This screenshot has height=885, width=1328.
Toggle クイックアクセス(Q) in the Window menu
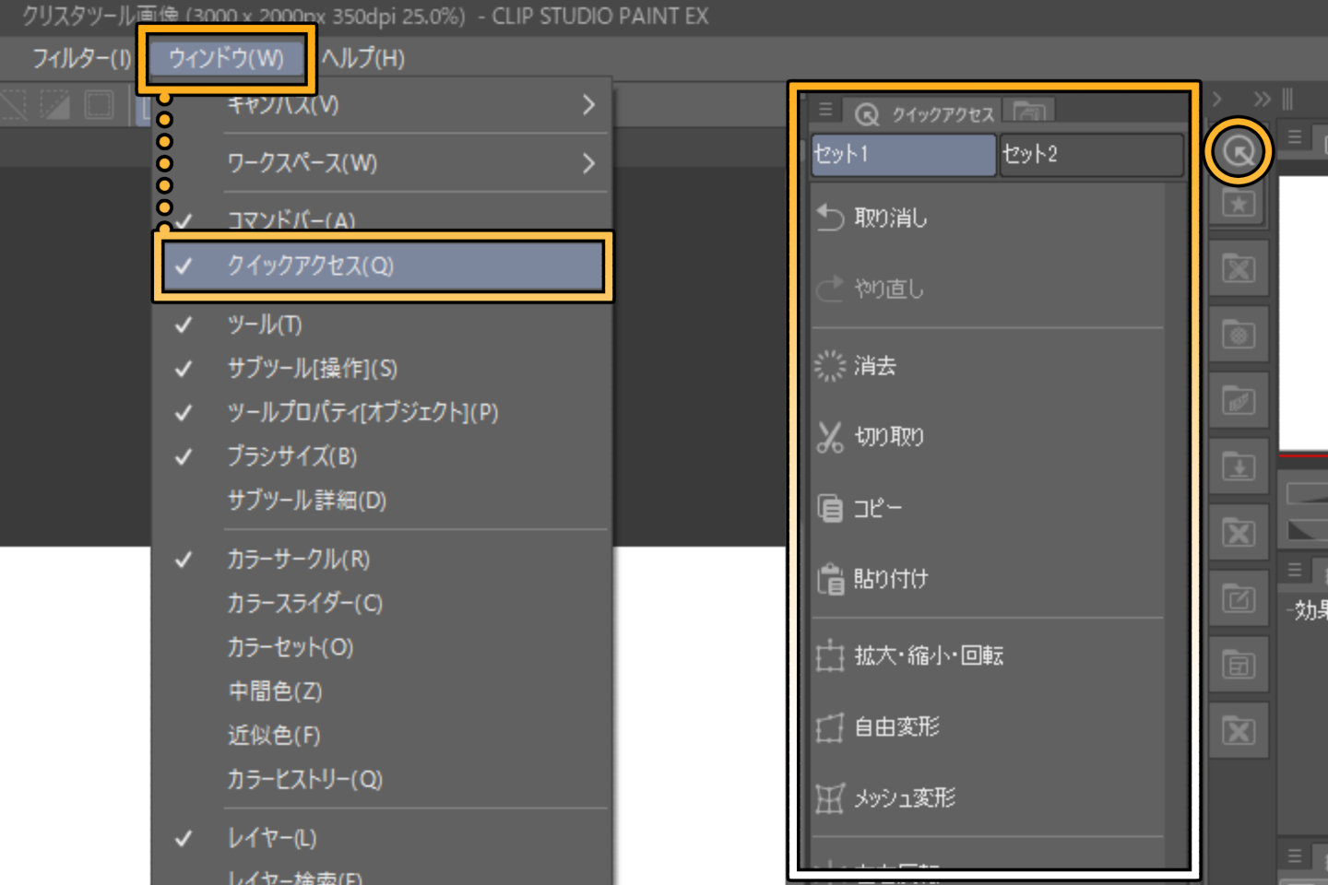tap(382, 266)
